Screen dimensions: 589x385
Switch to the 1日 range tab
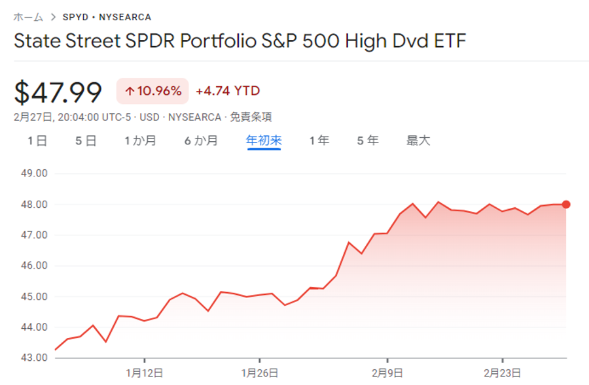pyautogui.click(x=37, y=141)
